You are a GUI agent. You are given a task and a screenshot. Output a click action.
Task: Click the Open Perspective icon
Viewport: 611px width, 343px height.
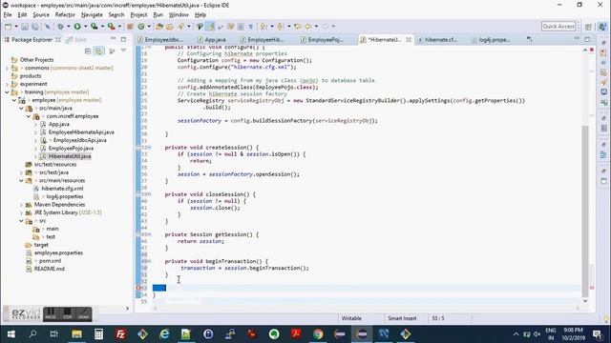coord(588,27)
